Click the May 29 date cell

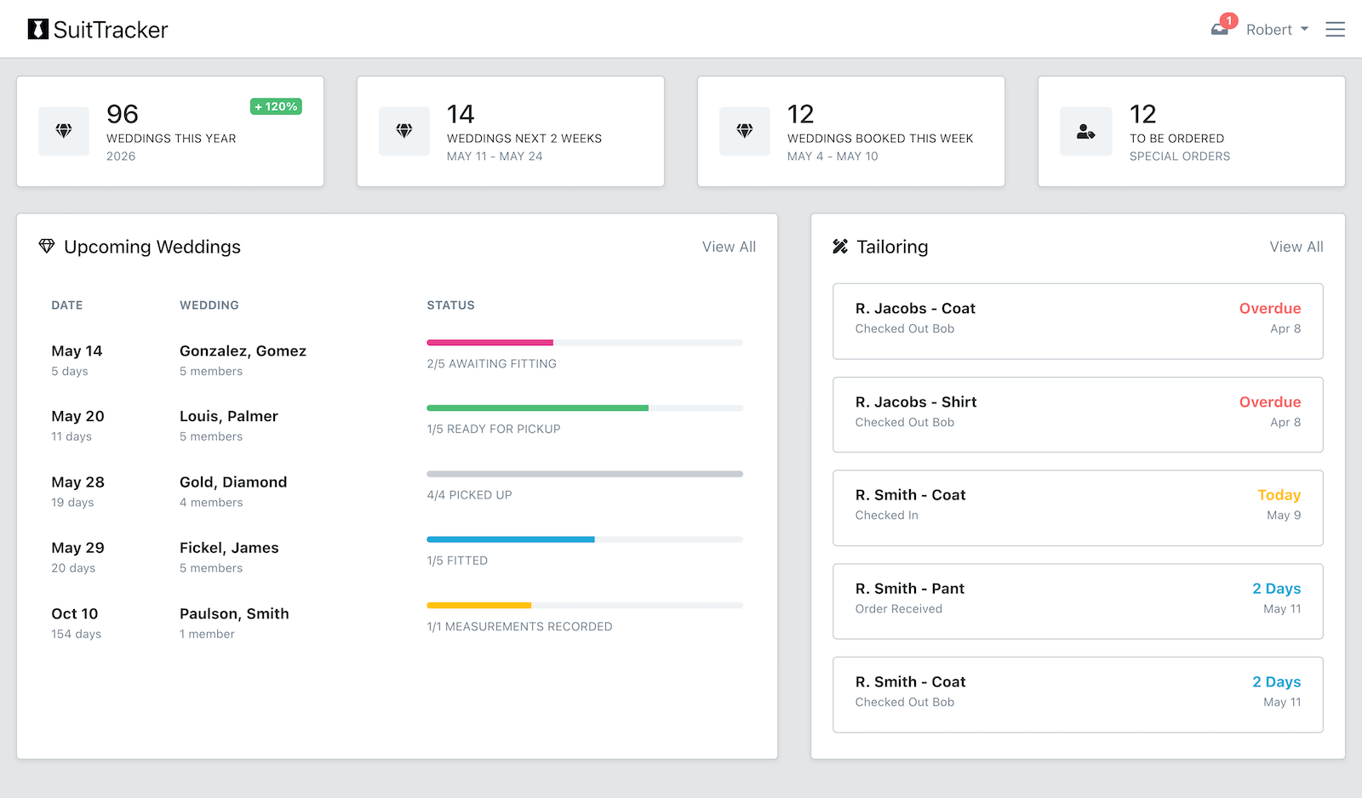tap(77, 548)
